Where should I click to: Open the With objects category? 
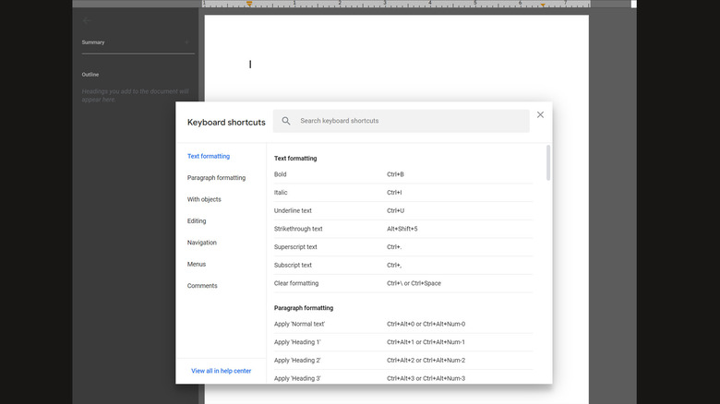click(x=204, y=199)
